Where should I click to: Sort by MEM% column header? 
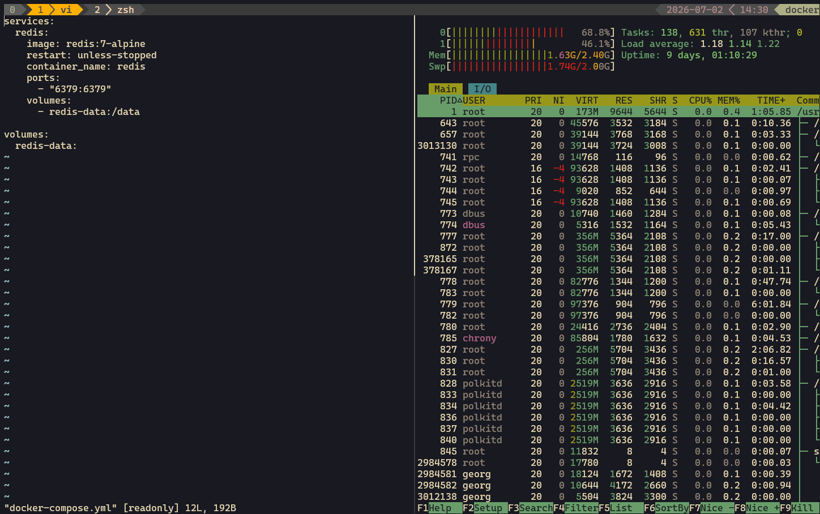[729, 100]
